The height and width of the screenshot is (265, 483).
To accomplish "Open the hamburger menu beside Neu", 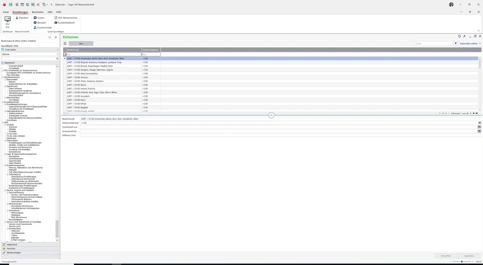I will click(65, 43).
